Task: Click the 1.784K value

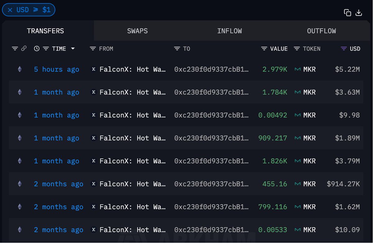Action: [x=275, y=92]
